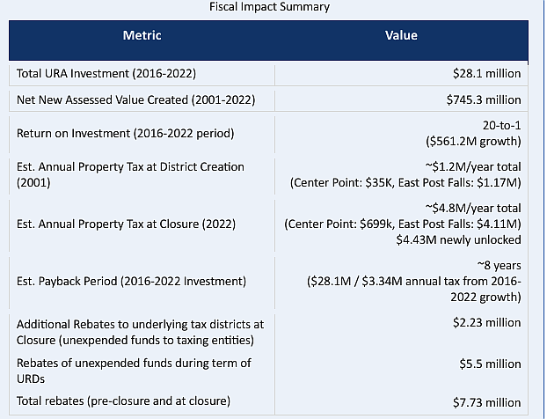Click the ~$4.8M/year total value
Image resolution: width=547 pixels, height=419 pixels.
tap(473, 208)
